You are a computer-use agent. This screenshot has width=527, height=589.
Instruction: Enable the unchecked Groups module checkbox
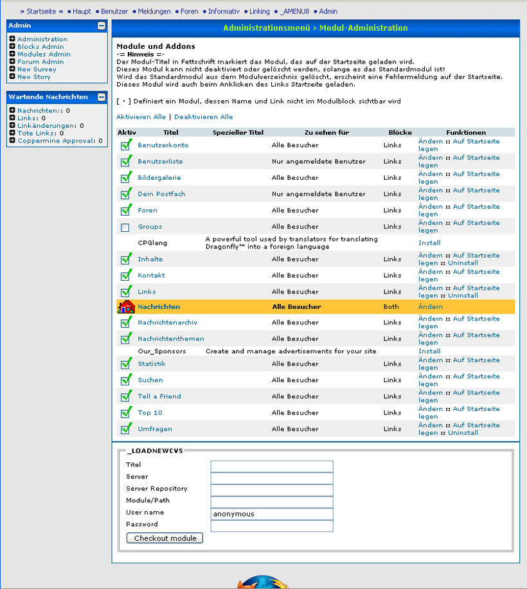click(x=125, y=227)
